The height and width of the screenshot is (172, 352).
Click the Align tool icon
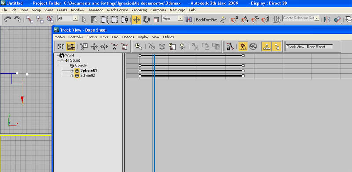point(337,20)
